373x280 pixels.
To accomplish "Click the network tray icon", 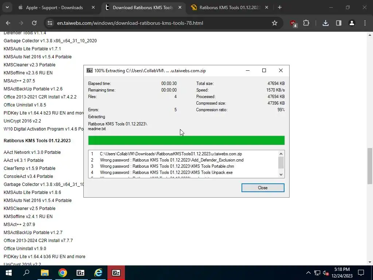I will [x=317, y=273].
